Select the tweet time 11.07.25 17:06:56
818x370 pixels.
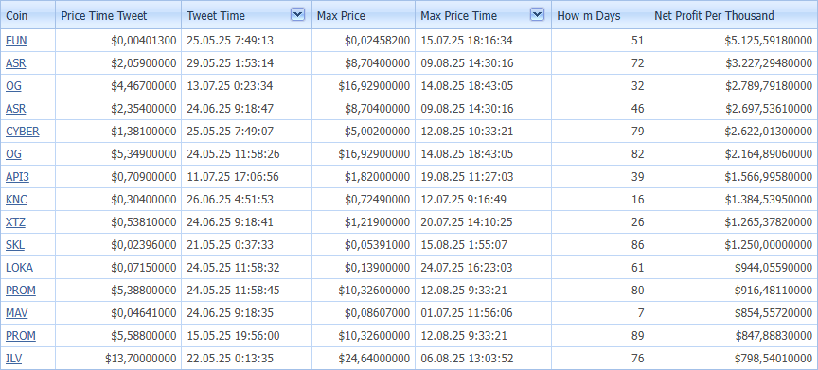tap(246, 177)
